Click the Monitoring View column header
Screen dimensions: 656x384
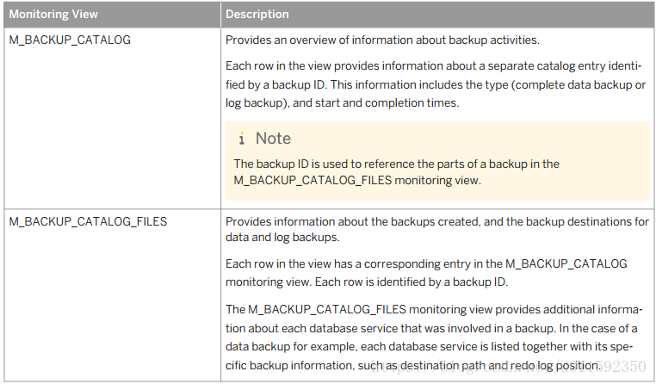tap(53, 15)
